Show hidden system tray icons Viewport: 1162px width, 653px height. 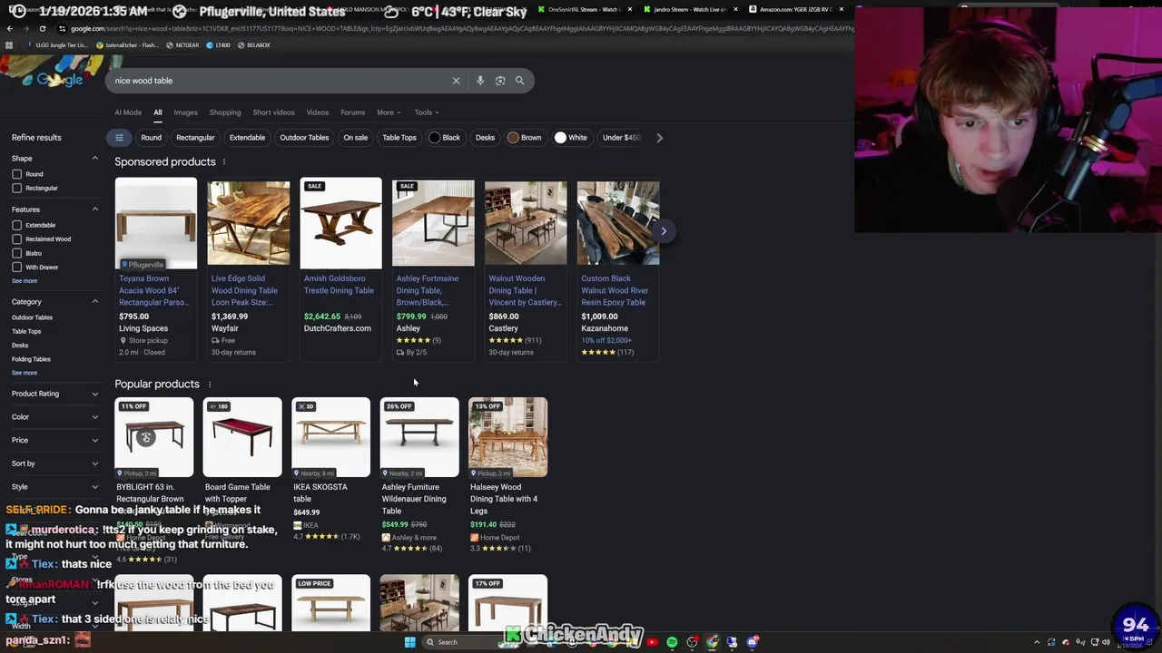pos(1037,642)
